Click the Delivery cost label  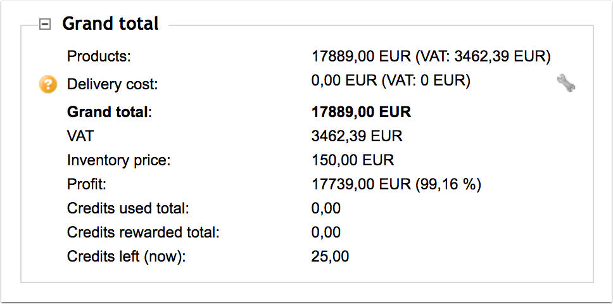112,84
